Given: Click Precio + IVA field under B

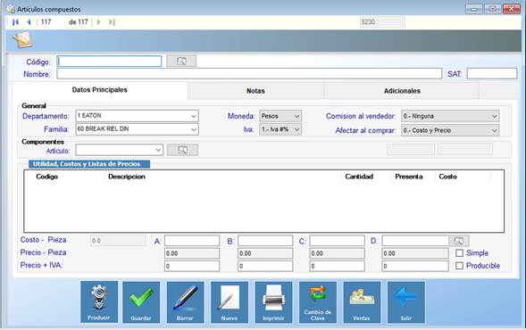Looking at the screenshot, I should pyautogui.click(x=265, y=266).
